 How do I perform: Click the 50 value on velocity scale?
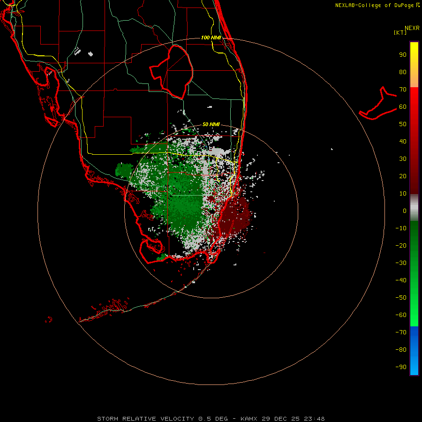(403, 124)
